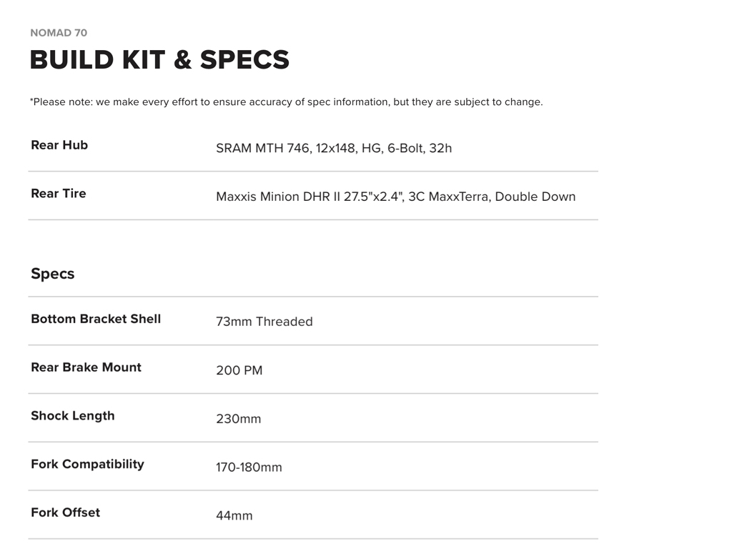Image resolution: width=732 pixels, height=549 pixels.
Task: Click the 6-Bolt, 32h hub text
Action: click(420, 149)
